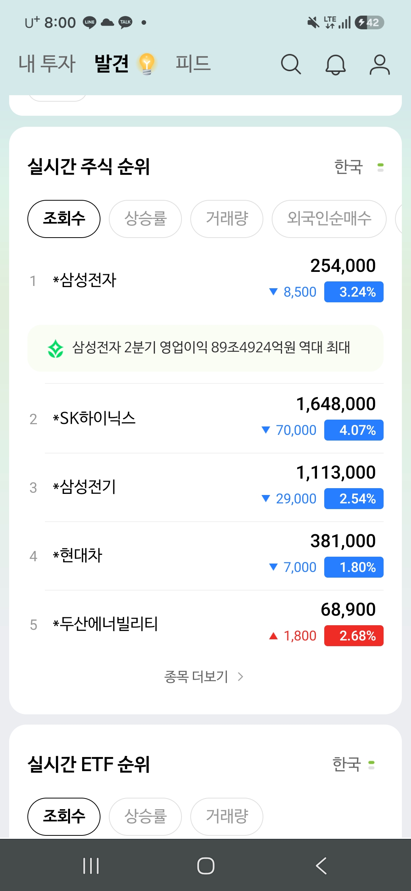Open 삼성전자 stock row

(205, 280)
